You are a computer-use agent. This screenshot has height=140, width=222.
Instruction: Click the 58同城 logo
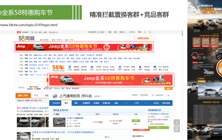(x=26, y=38)
